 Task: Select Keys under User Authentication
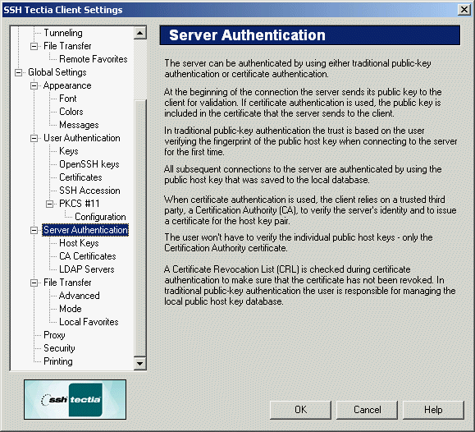[x=69, y=151]
